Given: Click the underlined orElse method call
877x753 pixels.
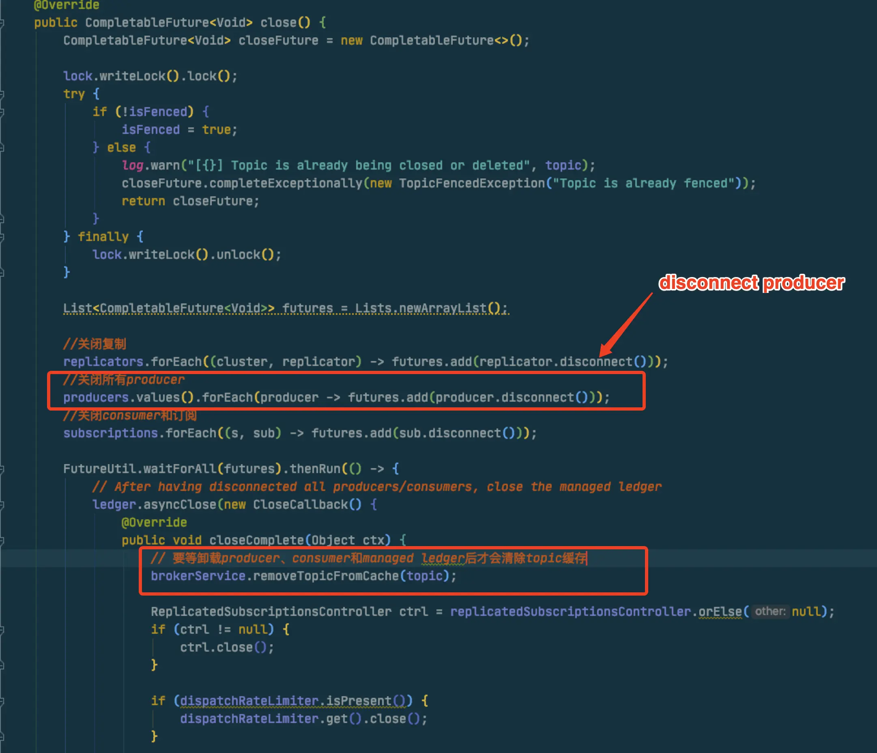Looking at the screenshot, I should (x=720, y=612).
